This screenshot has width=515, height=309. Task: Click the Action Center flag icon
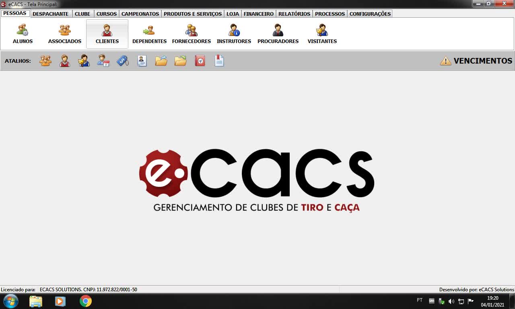471,301
